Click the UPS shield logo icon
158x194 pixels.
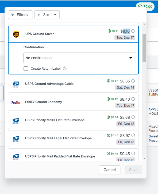(16, 34)
